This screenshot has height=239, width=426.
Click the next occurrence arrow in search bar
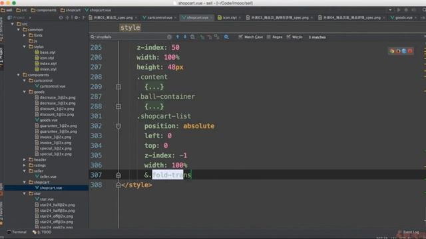[x=185, y=37]
